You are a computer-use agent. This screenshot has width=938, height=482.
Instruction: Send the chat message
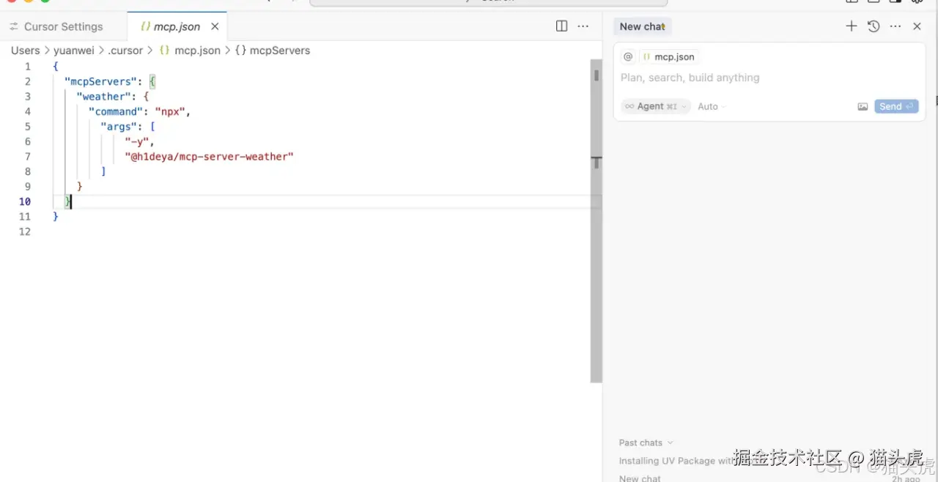896,106
